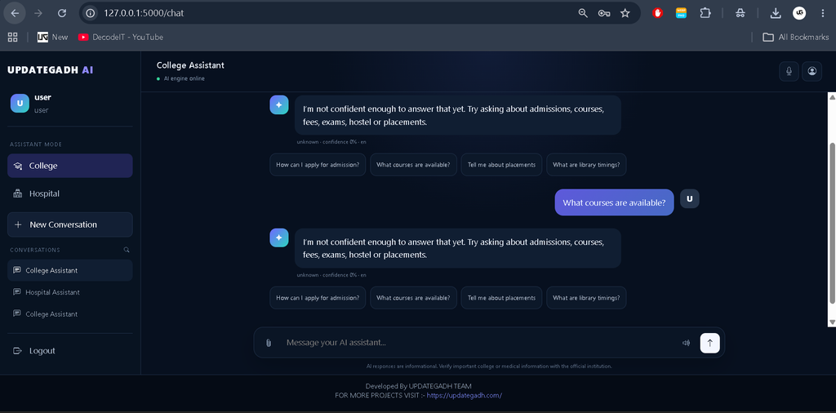Click the chat scrollbar up arrow

(832, 96)
